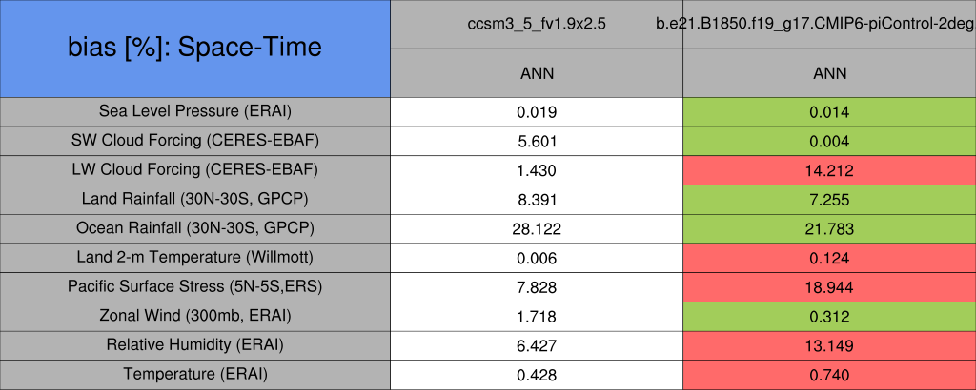Select Ocean Rainfall (30N-30S, GPCP) row
The width and height of the screenshot is (976, 390).
tap(195, 229)
